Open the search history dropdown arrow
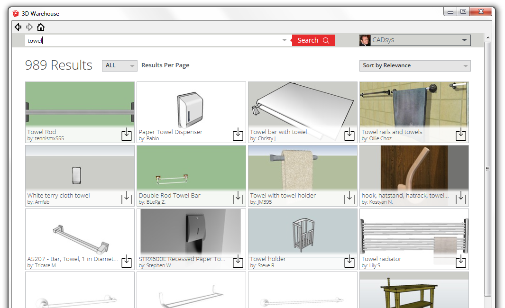Screen dimensions: 505x308 [285, 40]
